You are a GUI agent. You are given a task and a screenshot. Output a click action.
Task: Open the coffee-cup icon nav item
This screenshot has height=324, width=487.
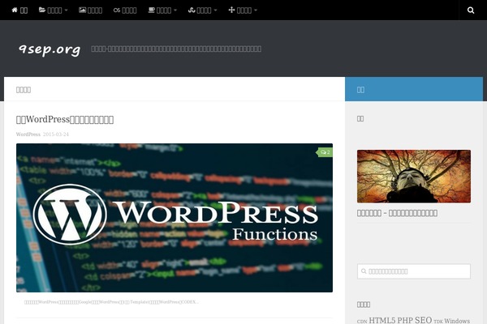pos(162,11)
